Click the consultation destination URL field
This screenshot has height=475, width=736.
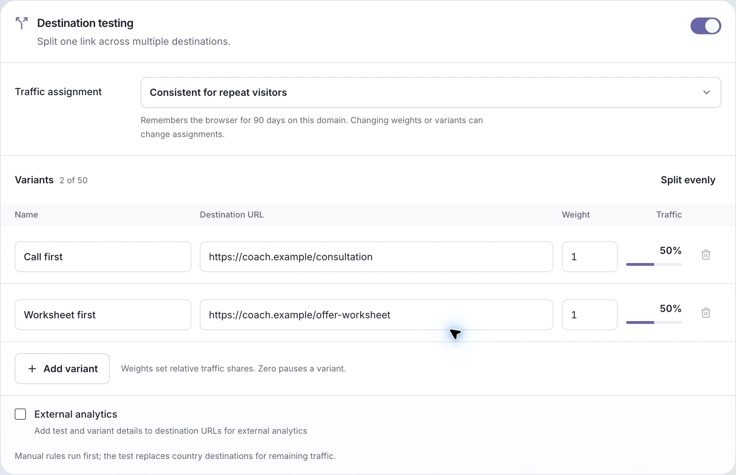click(376, 257)
